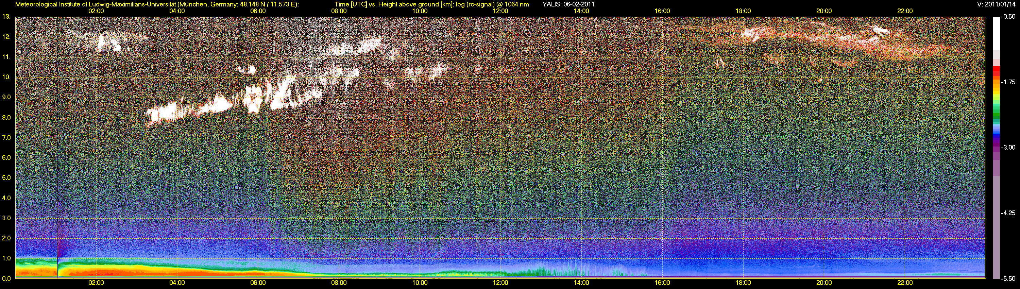Click the white segment of the colorbar
Image resolution: width=1020 pixels, height=289 pixels.
point(996,34)
